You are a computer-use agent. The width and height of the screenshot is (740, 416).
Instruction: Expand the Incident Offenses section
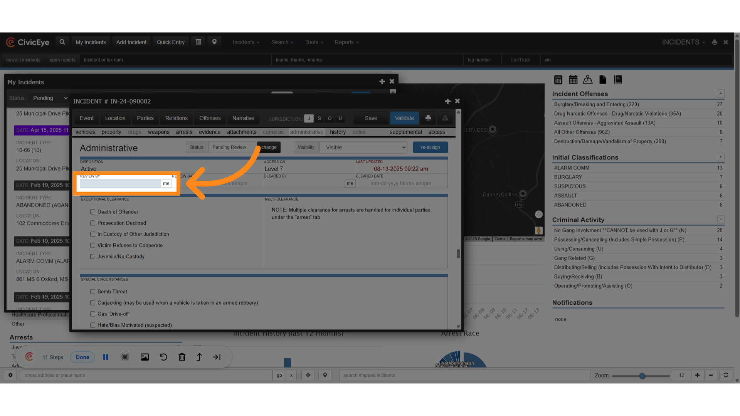point(720,94)
